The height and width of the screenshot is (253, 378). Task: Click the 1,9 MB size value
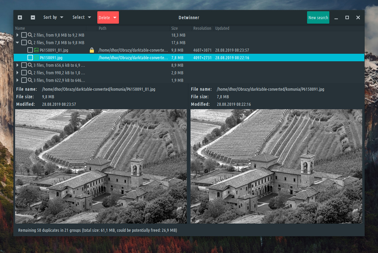pyautogui.click(x=178, y=80)
